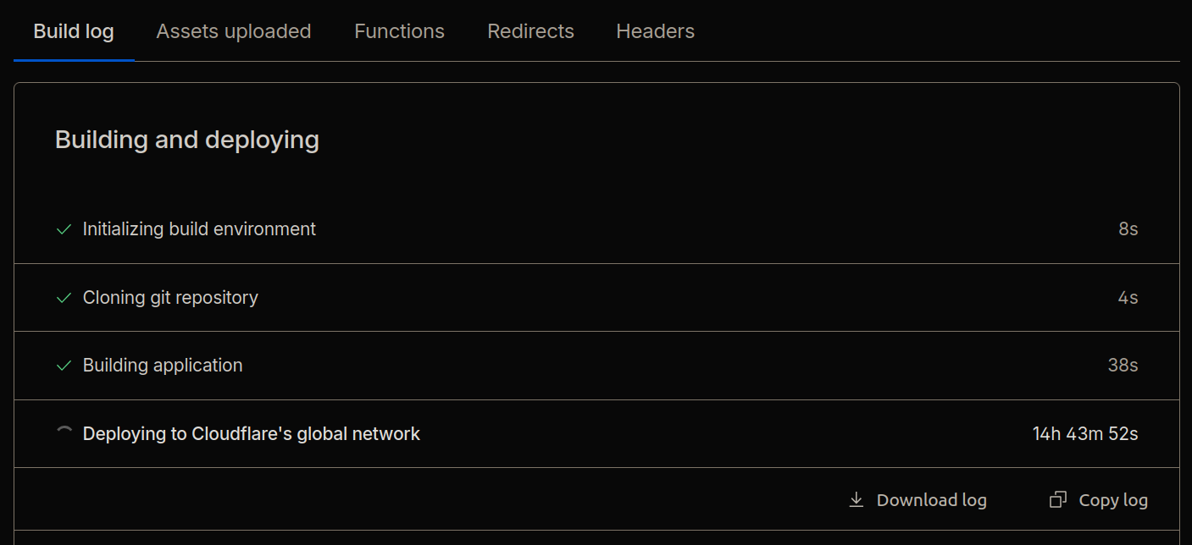The width and height of the screenshot is (1192, 545).
Task: Expand the Cloning git repository step
Action: (x=170, y=298)
